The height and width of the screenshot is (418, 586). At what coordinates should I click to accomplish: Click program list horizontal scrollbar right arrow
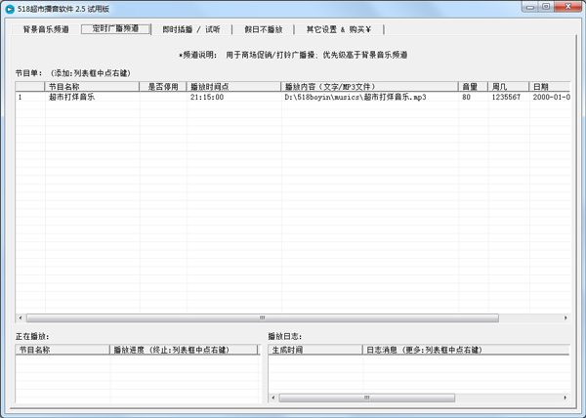click(x=565, y=318)
